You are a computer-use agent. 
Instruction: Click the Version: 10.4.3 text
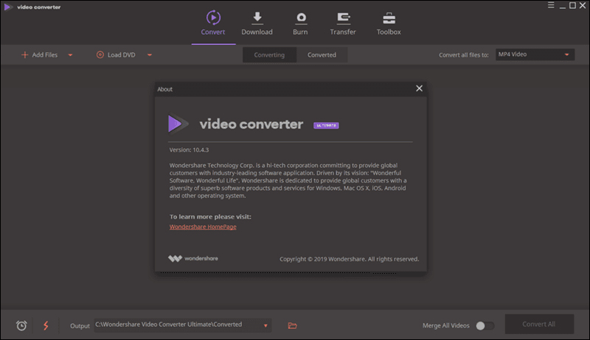click(189, 149)
